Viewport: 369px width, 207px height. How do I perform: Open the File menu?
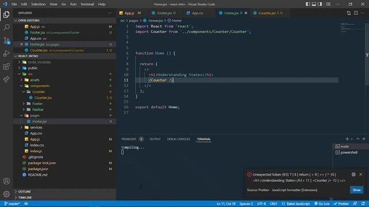pos(14,4)
